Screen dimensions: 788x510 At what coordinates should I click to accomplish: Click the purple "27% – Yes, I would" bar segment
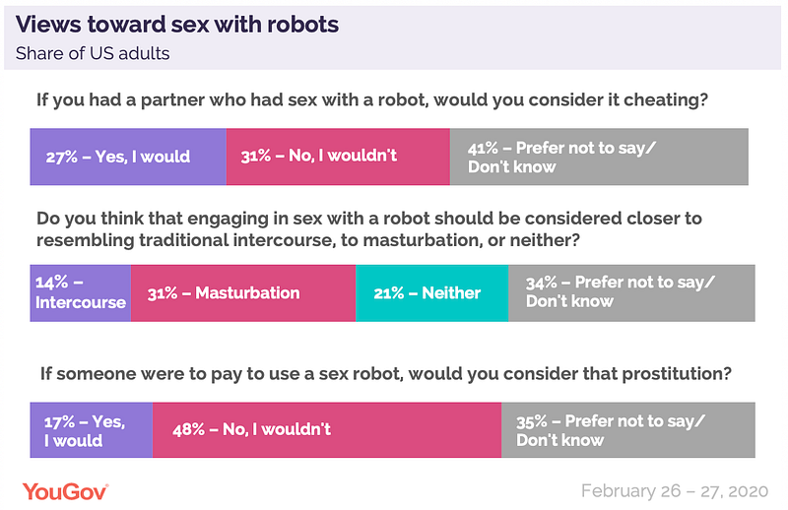tap(128, 157)
